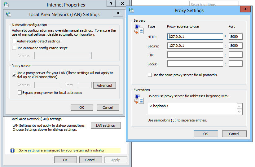
Task: Check Use automatic configuration script
Action: click(14, 48)
